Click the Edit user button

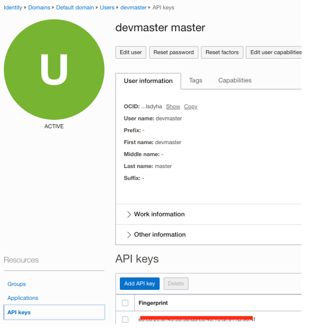[x=131, y=52]
